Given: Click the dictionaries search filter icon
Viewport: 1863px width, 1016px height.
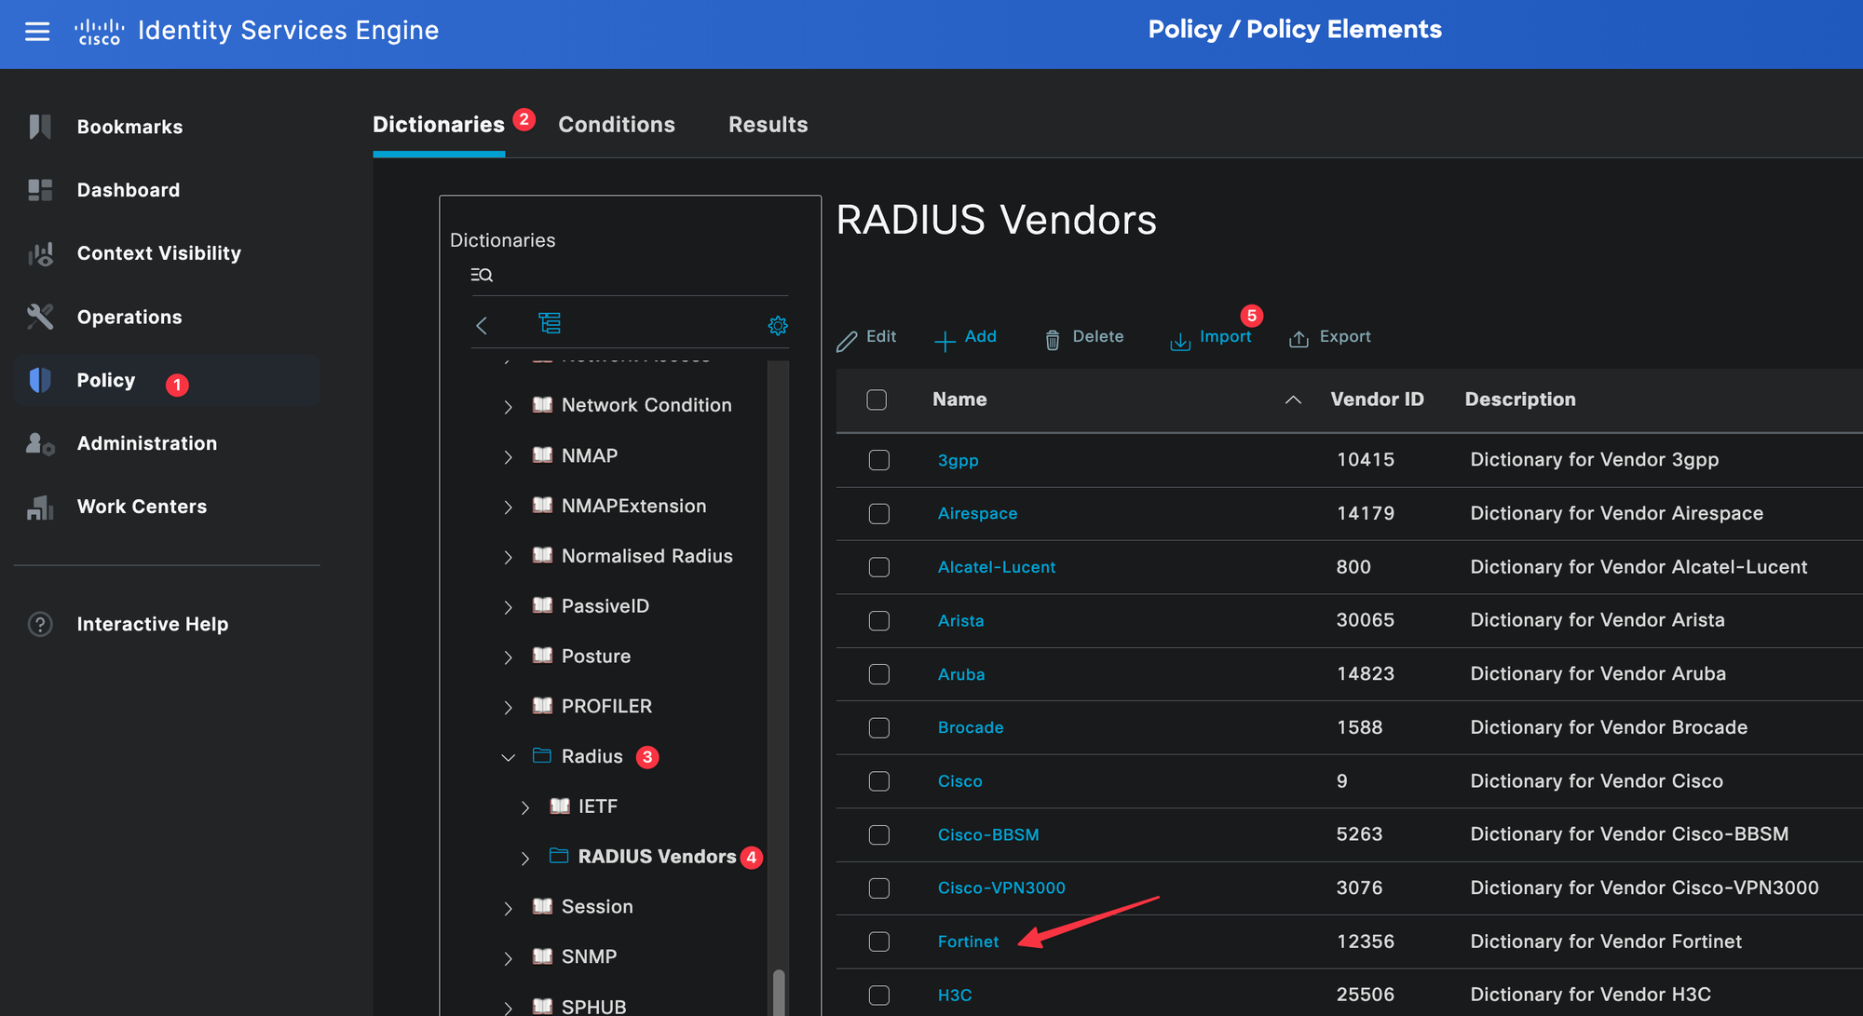Looking at the screenshot, I should [482, 275].
